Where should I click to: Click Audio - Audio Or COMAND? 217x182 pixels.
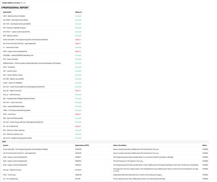pos(12,83)
